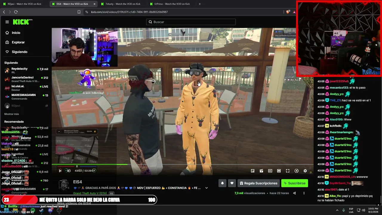Turn on notifications with the bell button
Viewport: 382px width, 215px height.
point(222,183)
